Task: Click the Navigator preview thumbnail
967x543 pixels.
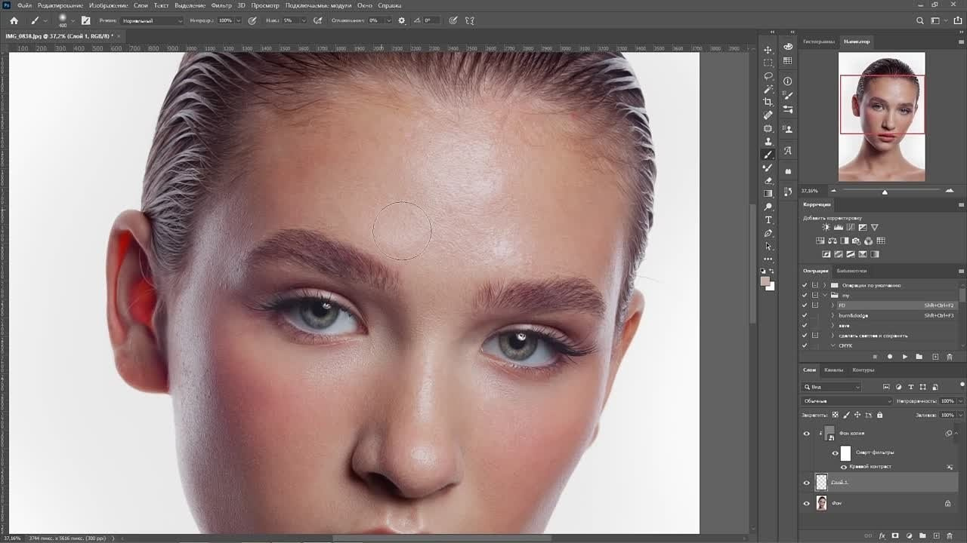Action: (882, 117)
